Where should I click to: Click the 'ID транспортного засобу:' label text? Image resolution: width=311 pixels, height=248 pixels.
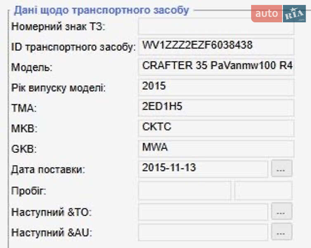click(x=74, y=48)
